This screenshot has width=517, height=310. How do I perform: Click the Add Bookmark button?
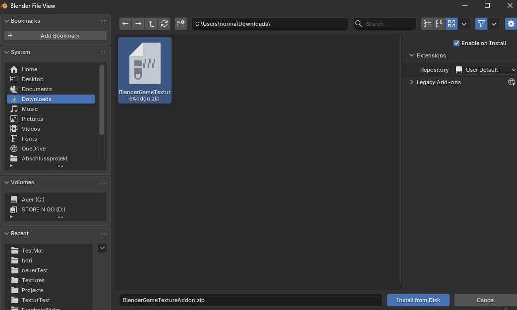[56, 36]
